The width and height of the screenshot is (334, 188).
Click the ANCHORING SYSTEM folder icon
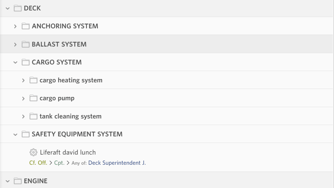26,26
